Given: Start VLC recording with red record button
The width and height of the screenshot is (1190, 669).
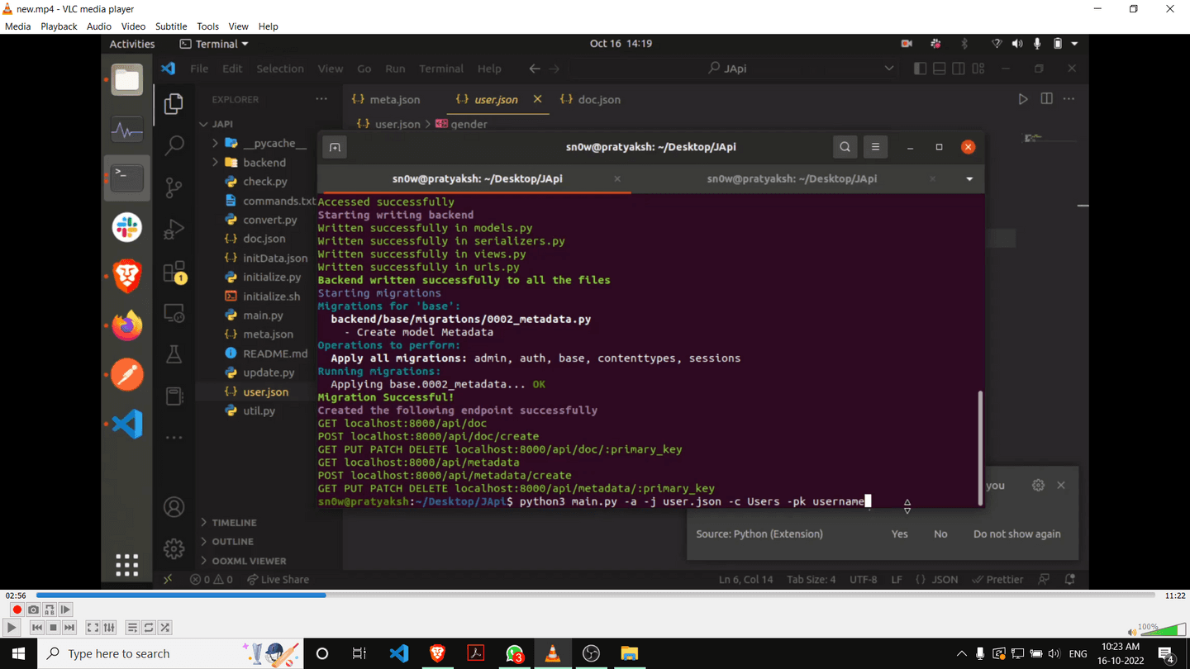Looking at the screenshot, I should point(17,610).
